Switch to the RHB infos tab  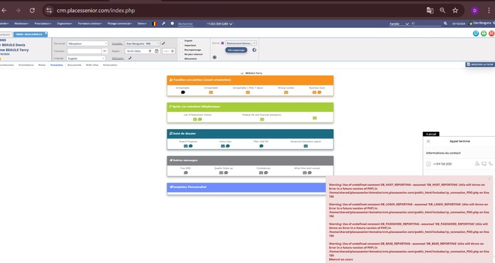(x=92, y=65)
